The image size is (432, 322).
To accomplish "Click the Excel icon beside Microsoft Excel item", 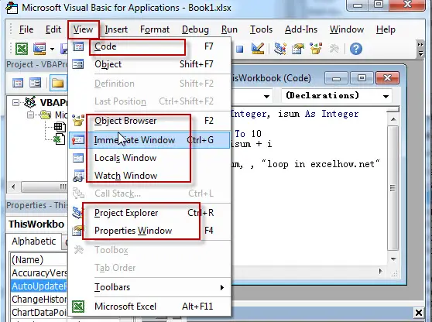I will coord(78,307).
